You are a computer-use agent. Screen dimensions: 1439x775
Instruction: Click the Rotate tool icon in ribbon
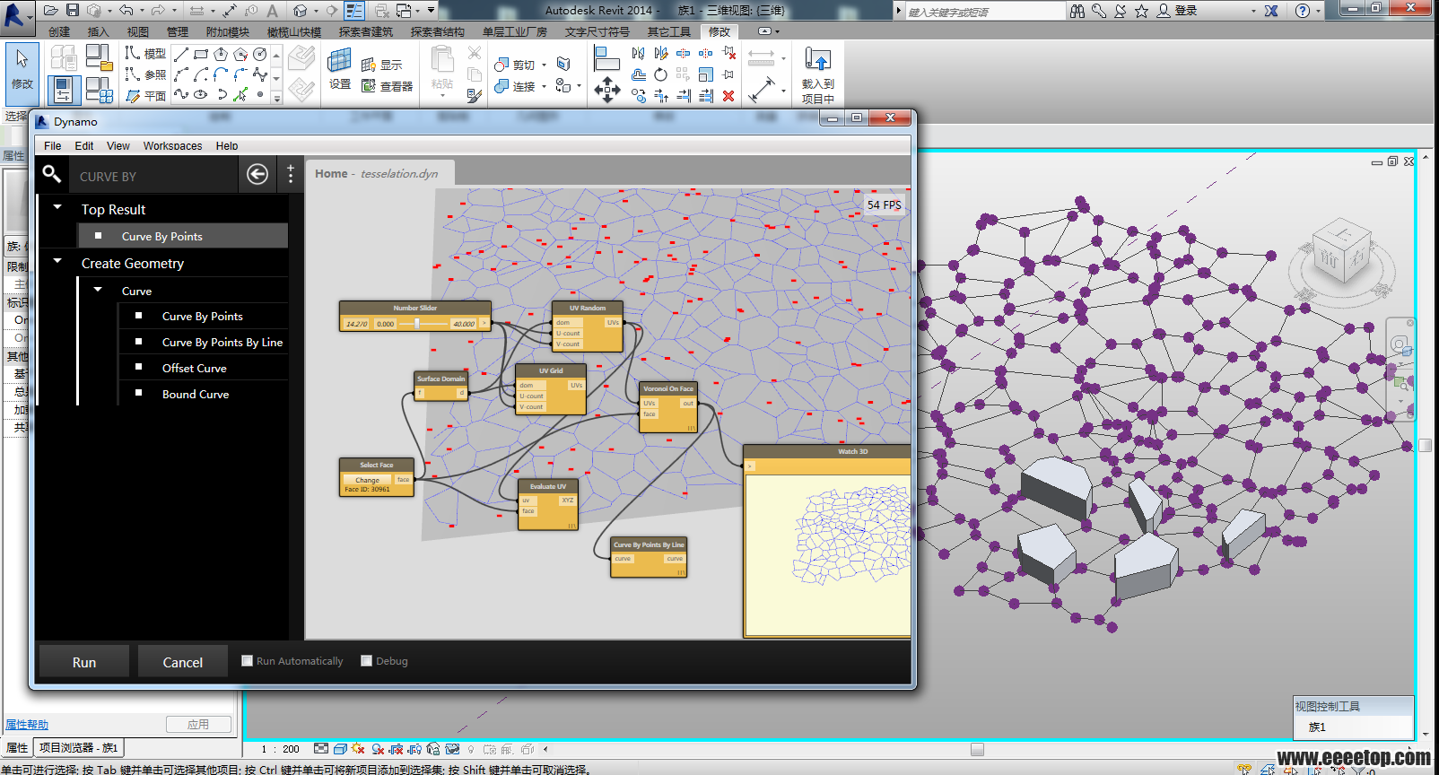click(661, 74)
